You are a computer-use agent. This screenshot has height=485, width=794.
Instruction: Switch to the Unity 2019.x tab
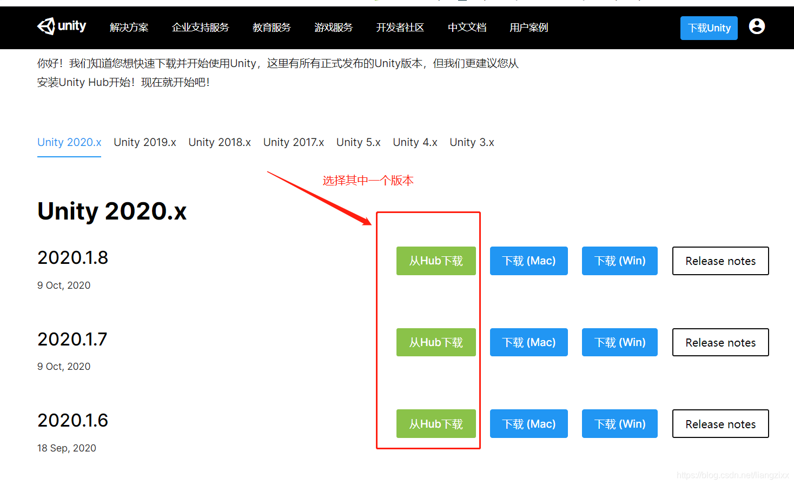pos(145,142)
